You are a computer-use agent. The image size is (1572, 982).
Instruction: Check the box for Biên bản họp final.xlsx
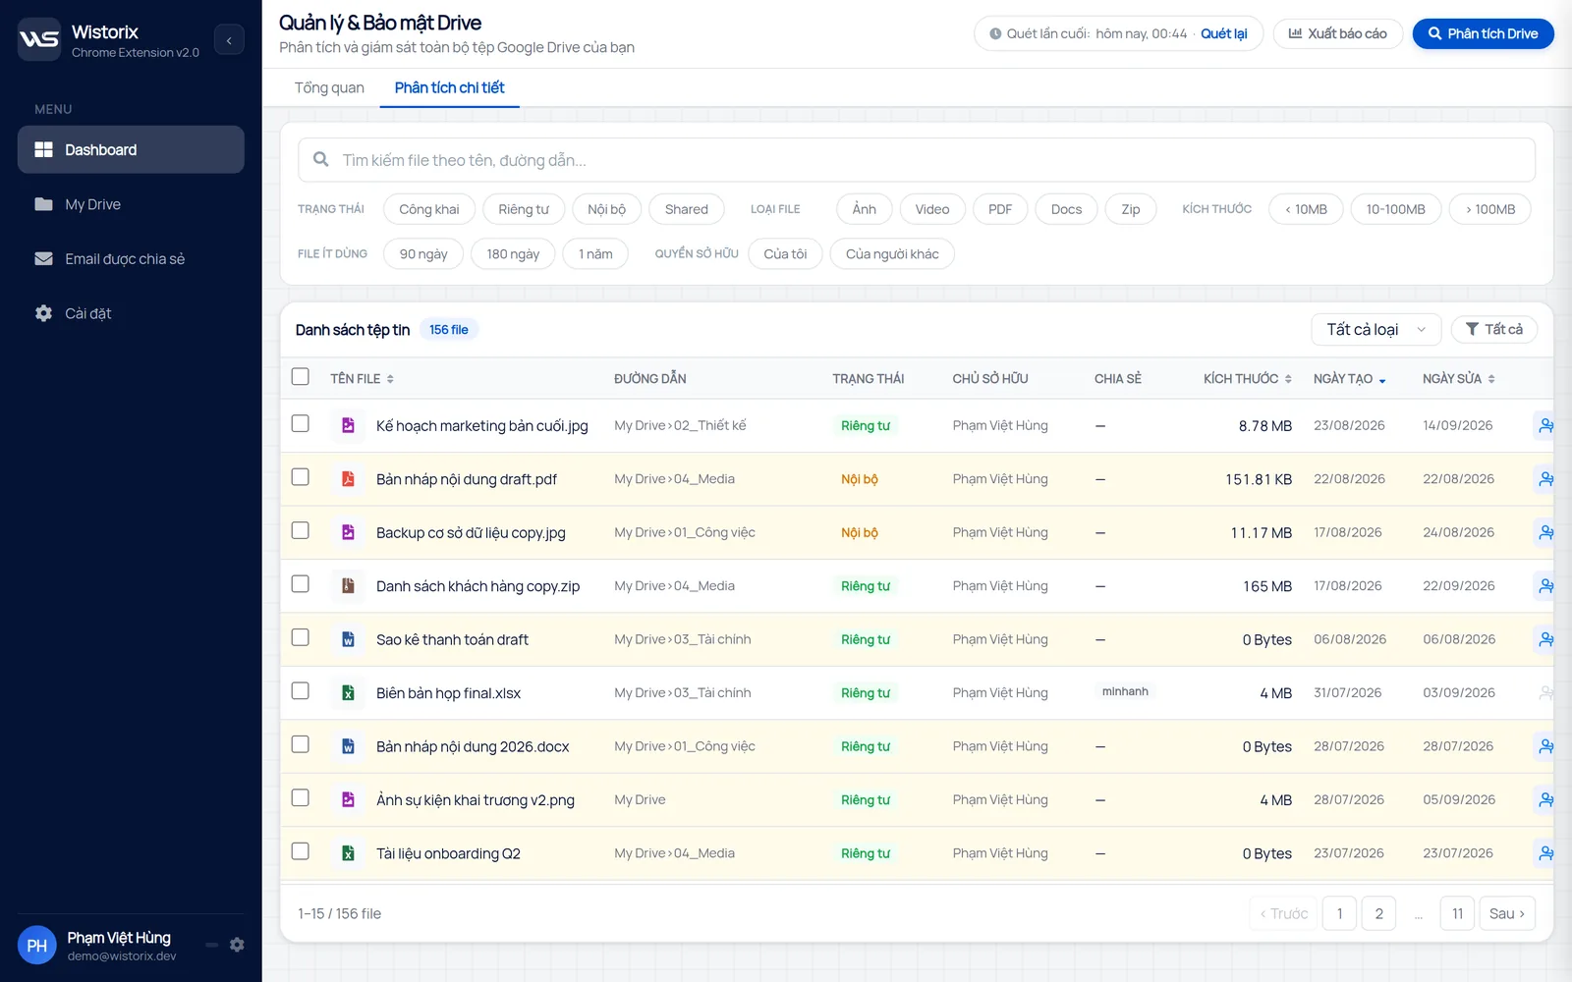coord(301,691)
